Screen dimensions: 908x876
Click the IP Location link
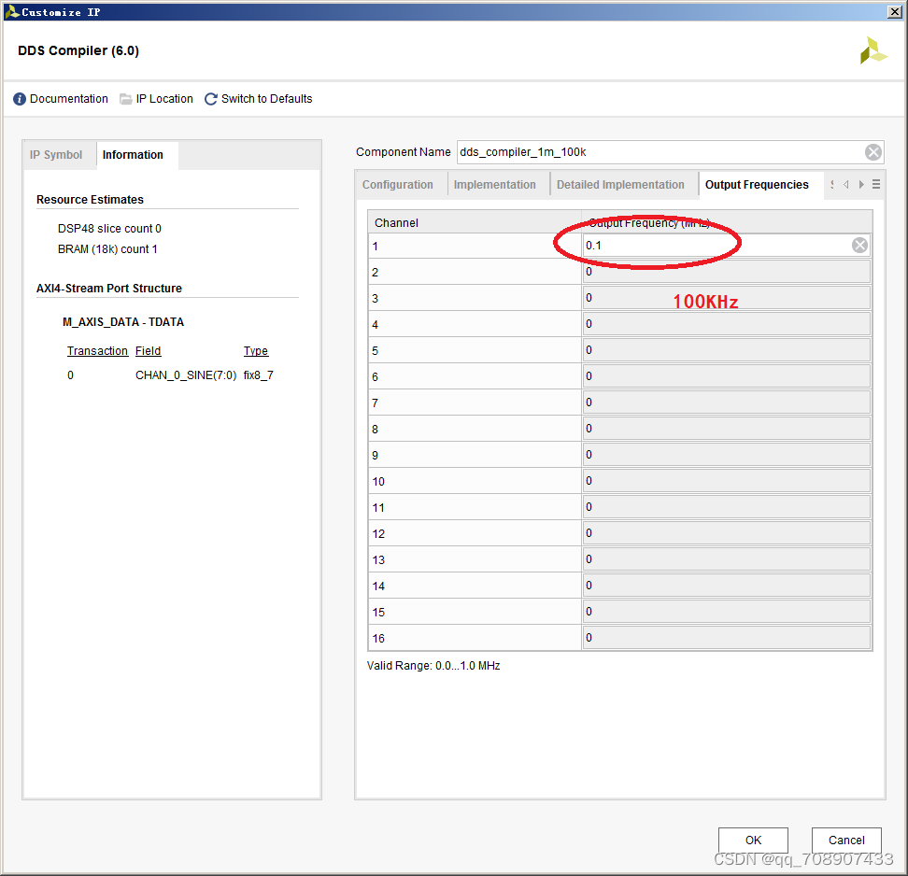tap(164, 99)
